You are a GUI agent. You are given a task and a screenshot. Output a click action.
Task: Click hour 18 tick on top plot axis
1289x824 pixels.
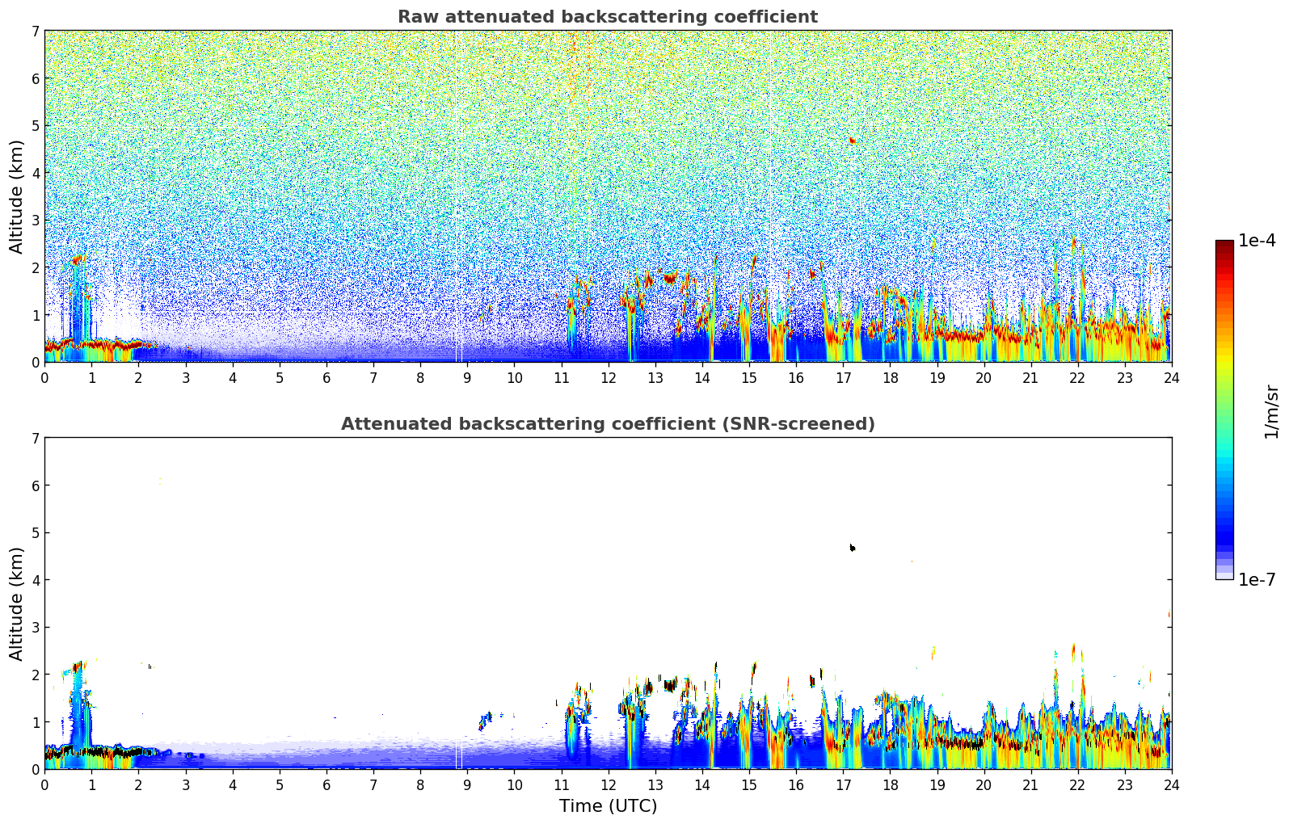pos(890,377)
